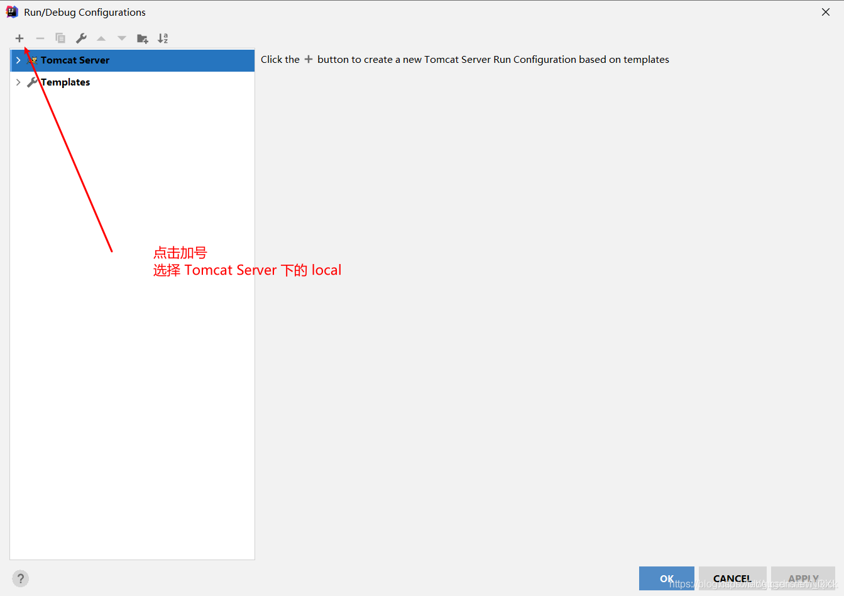Click the Move Up arrow icon

tap(101, 38)
